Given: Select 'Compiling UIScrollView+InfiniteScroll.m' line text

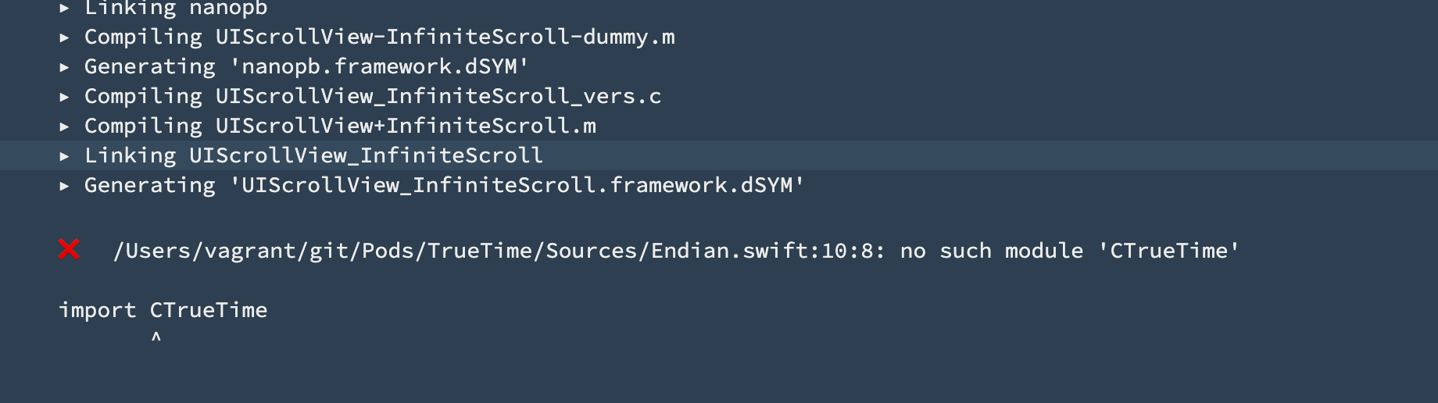Looking at the screenshot, I should [x=340, y=126].
